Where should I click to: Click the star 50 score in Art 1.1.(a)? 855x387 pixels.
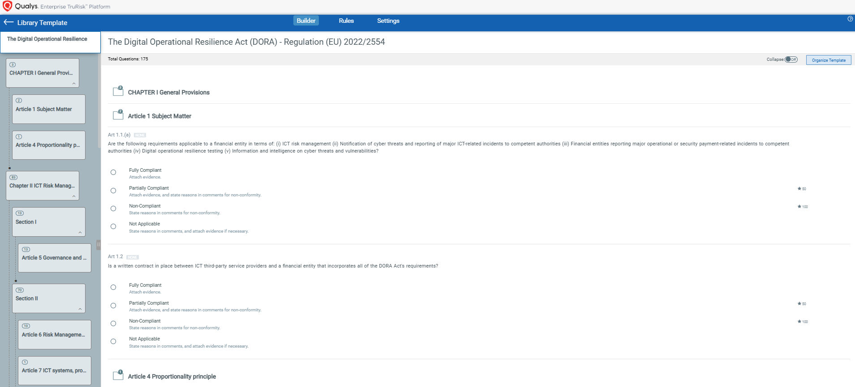802,189
